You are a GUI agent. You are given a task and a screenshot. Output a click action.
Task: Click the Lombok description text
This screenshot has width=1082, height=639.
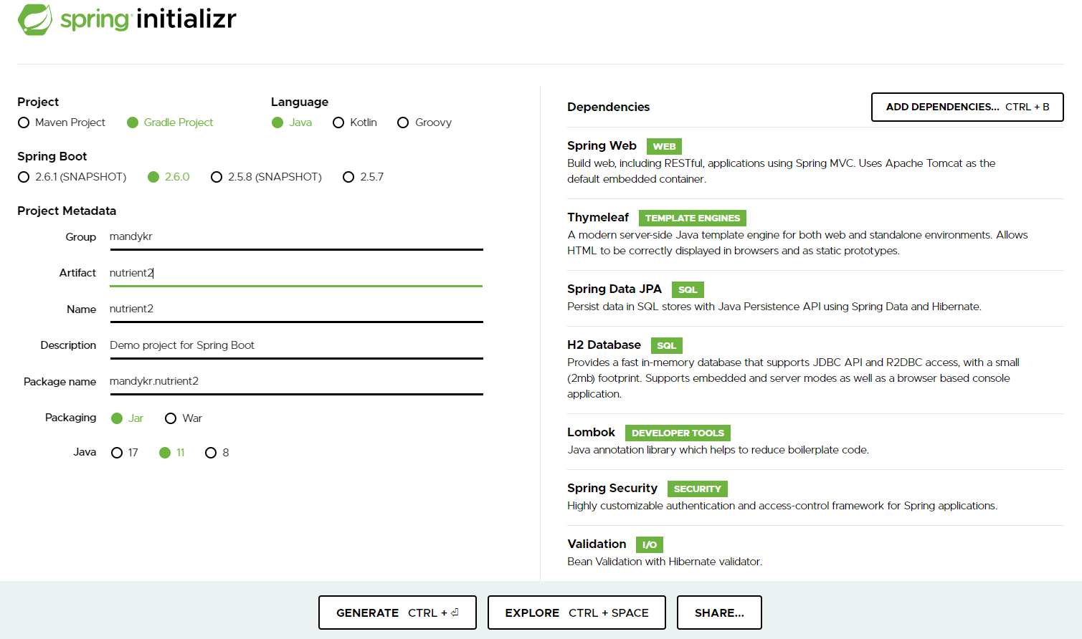[718, 450]
